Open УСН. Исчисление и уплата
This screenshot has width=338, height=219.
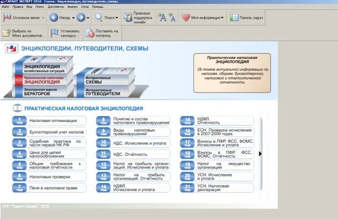click(217, 177)
